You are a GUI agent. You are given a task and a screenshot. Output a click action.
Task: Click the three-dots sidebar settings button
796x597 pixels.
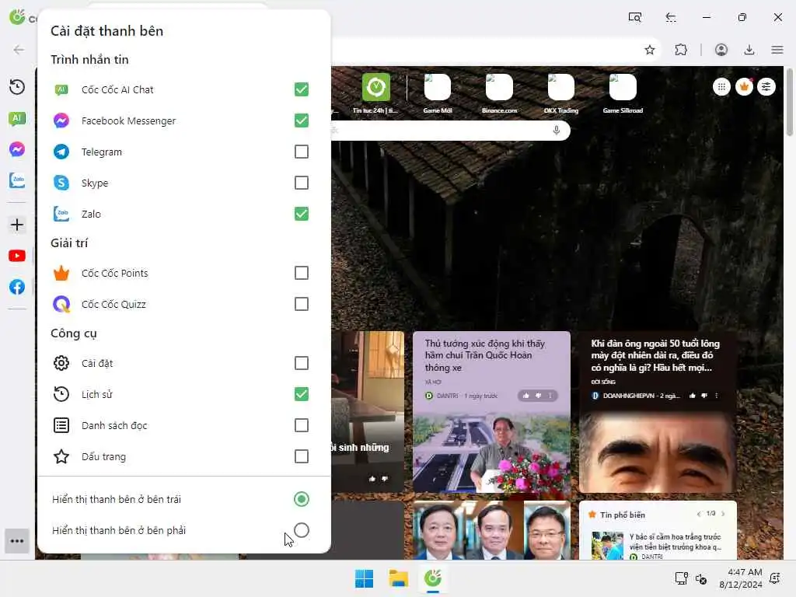point(17,541)
